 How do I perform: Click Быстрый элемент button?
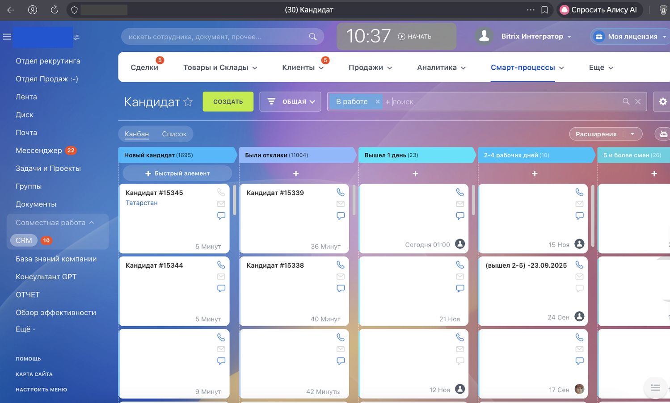coord(177,173)
